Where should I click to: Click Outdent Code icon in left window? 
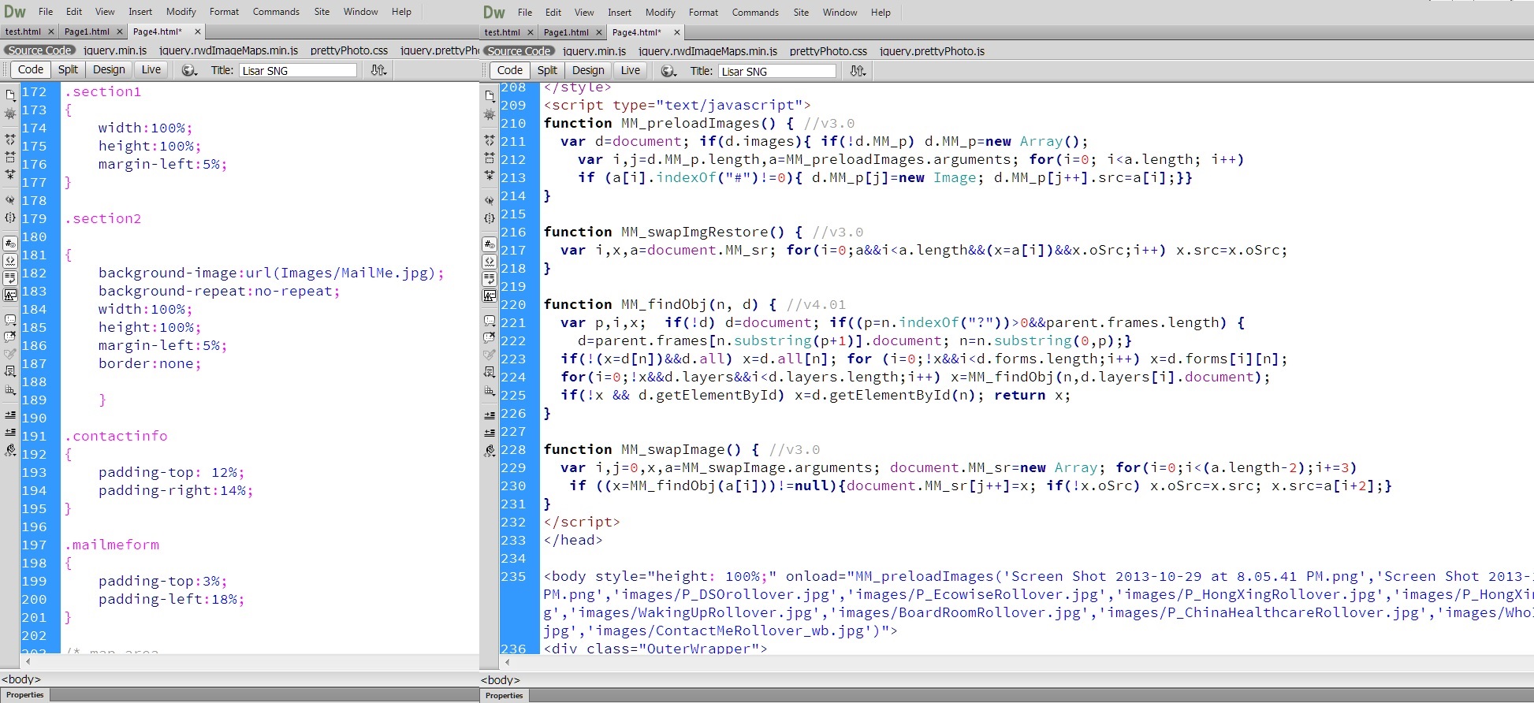[10, 433]
